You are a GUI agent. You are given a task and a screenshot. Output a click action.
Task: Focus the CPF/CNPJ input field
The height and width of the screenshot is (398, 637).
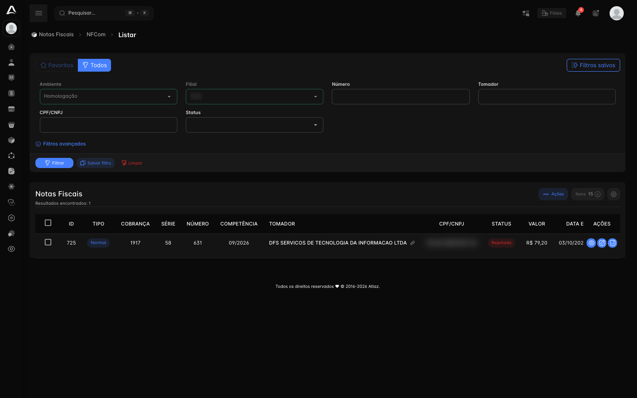coord(108,125)
